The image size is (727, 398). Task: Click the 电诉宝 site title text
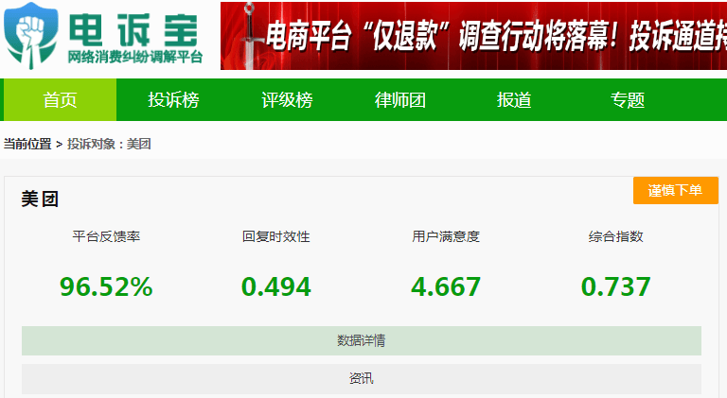point(133,31)
